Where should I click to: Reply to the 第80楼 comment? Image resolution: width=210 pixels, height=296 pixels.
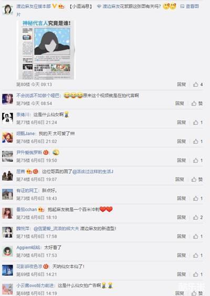(181, 84)
